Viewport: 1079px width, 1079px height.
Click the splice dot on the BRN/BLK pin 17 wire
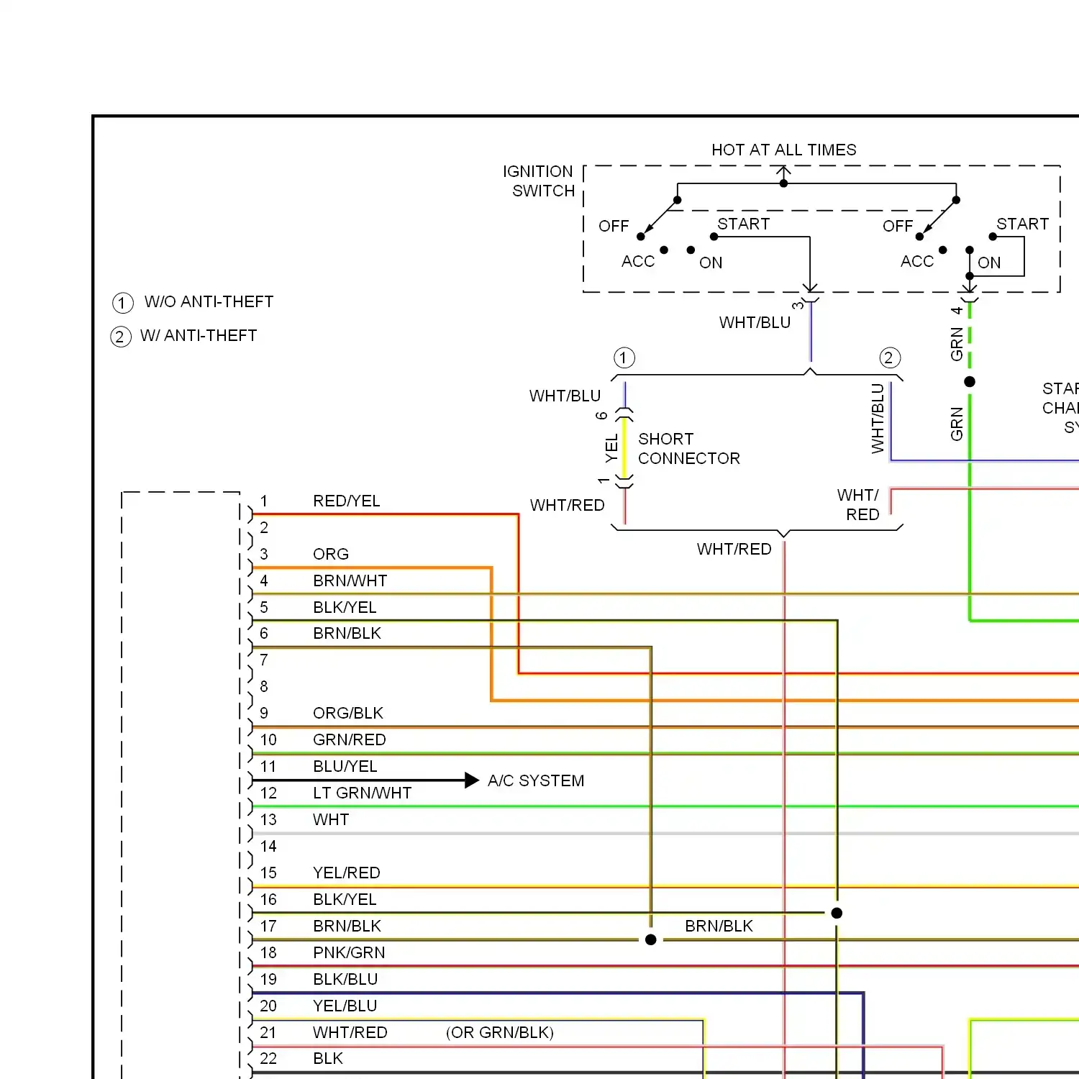[x=651, y=939]
